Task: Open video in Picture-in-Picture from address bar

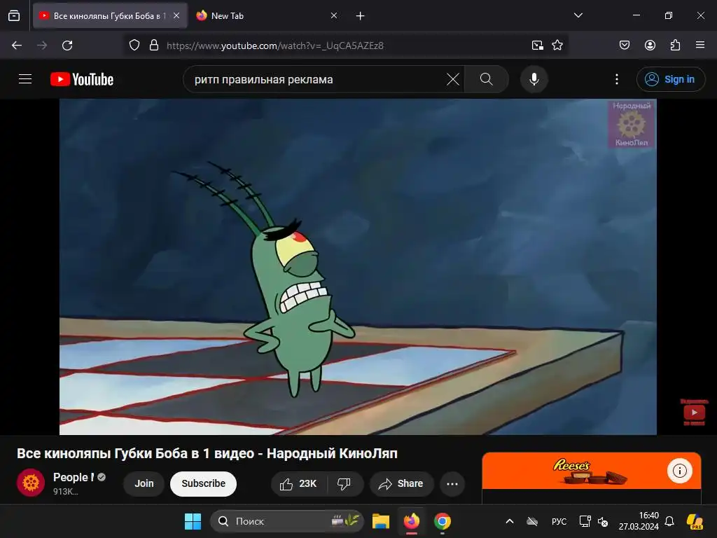Action: [537, 46]
